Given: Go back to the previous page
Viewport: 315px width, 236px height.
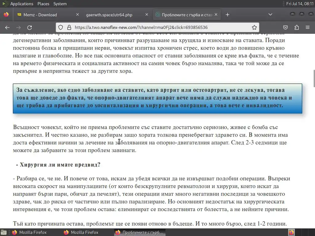Looking at the screenshot, I should 7,27.
